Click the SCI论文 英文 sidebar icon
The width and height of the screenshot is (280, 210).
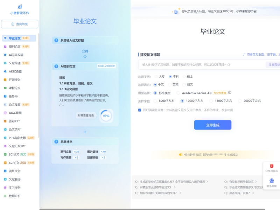(5, 154)
